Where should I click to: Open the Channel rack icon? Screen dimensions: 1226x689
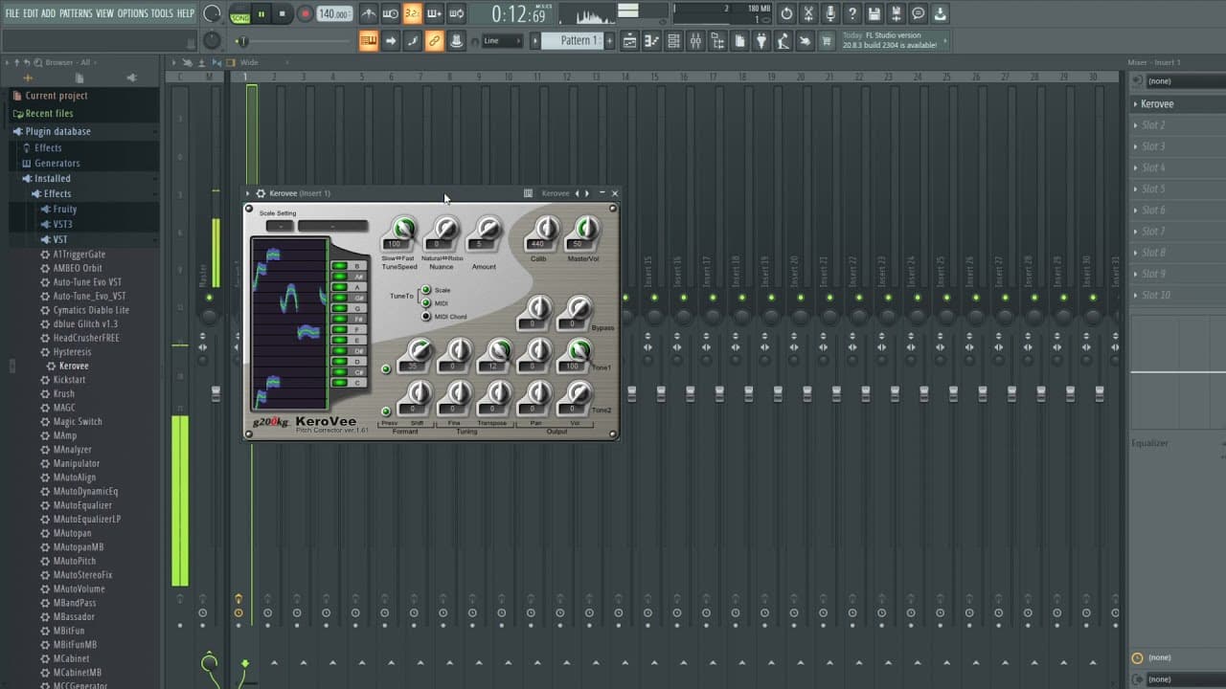(x=673, y=40)
